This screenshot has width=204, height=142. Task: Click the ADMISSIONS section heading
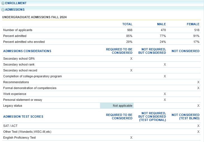click(15, 10)
